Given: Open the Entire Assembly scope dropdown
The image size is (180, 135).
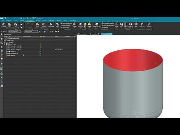Looking at the screenshot, I should click(31, 31).
